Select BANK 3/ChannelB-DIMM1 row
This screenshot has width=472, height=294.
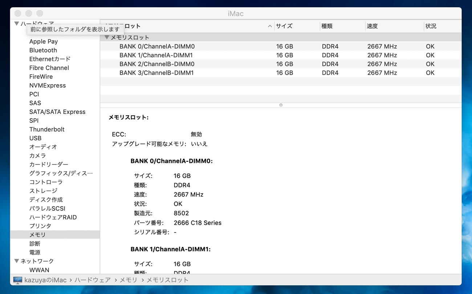click(281, 73)
